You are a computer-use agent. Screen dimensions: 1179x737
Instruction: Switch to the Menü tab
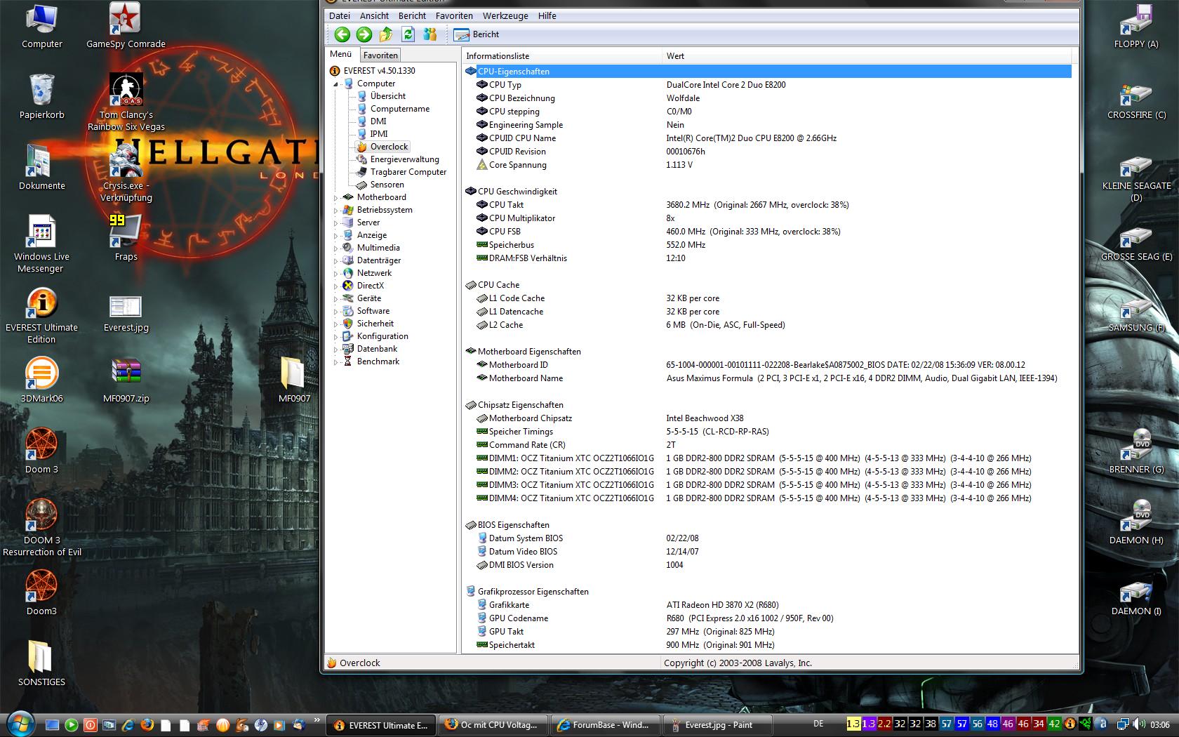[341, 54]
